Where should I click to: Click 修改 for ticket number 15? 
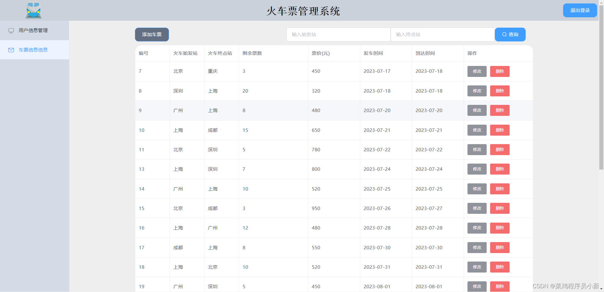477,208
